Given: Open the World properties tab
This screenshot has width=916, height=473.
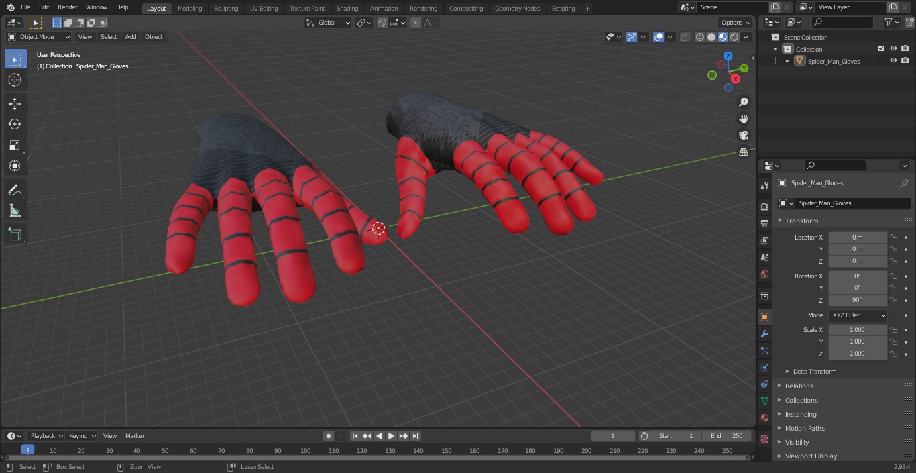Looking at the screenshot, I should [x=764, y=274].
